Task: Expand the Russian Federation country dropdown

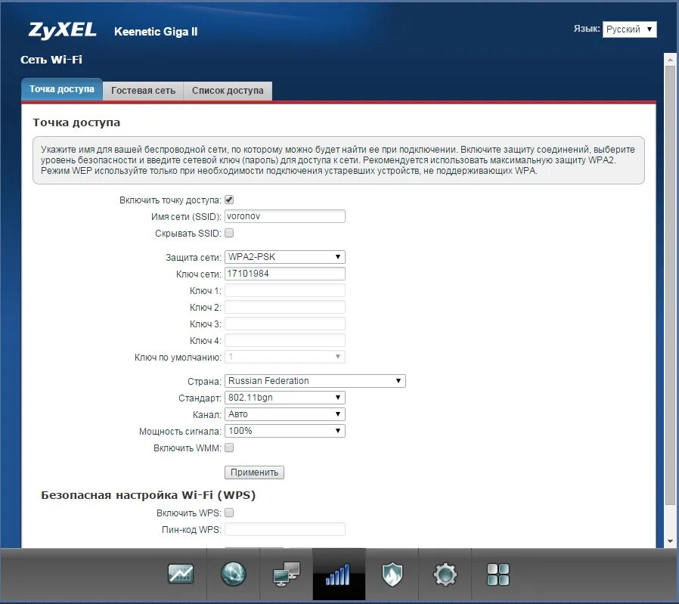Action: (315, 381)
